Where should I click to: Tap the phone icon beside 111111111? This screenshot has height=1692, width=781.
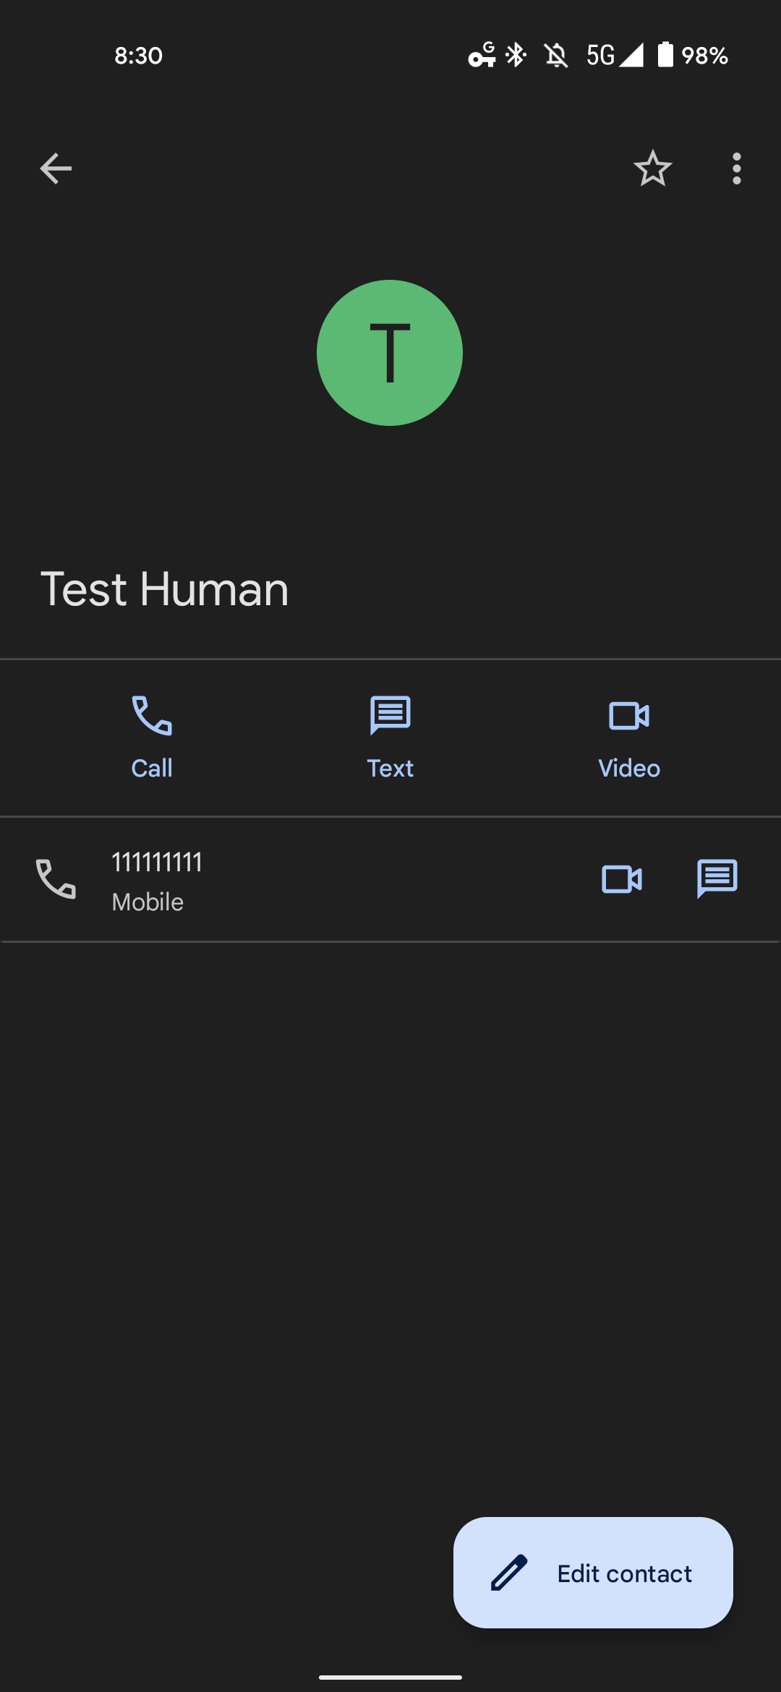coord(56,879)
